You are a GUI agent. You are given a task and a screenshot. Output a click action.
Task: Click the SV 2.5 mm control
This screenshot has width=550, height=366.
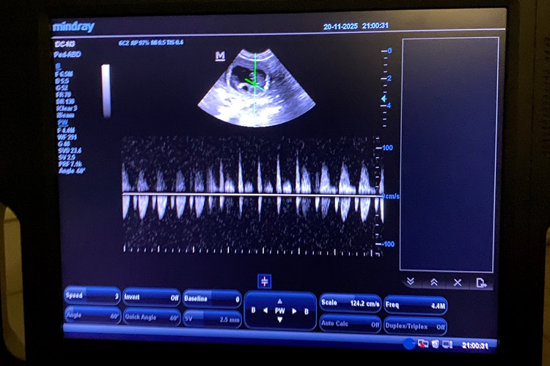coord(212,320)
